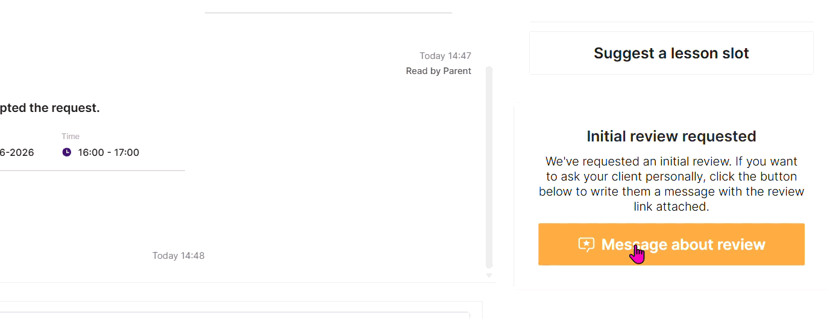This screenshot has height=319, width=827.
Task: Open the Message about review button
Action: (x=671, y=244)
